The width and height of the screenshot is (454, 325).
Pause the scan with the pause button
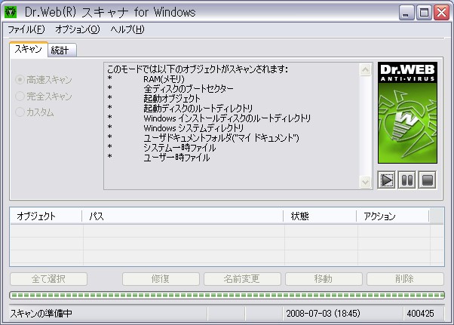(x=406, y=180)
